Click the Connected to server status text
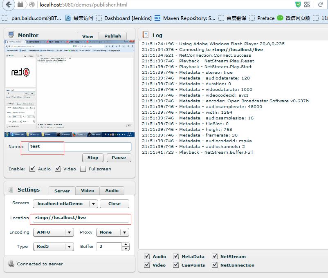The image size is (328, 278). tap(40, 264)
